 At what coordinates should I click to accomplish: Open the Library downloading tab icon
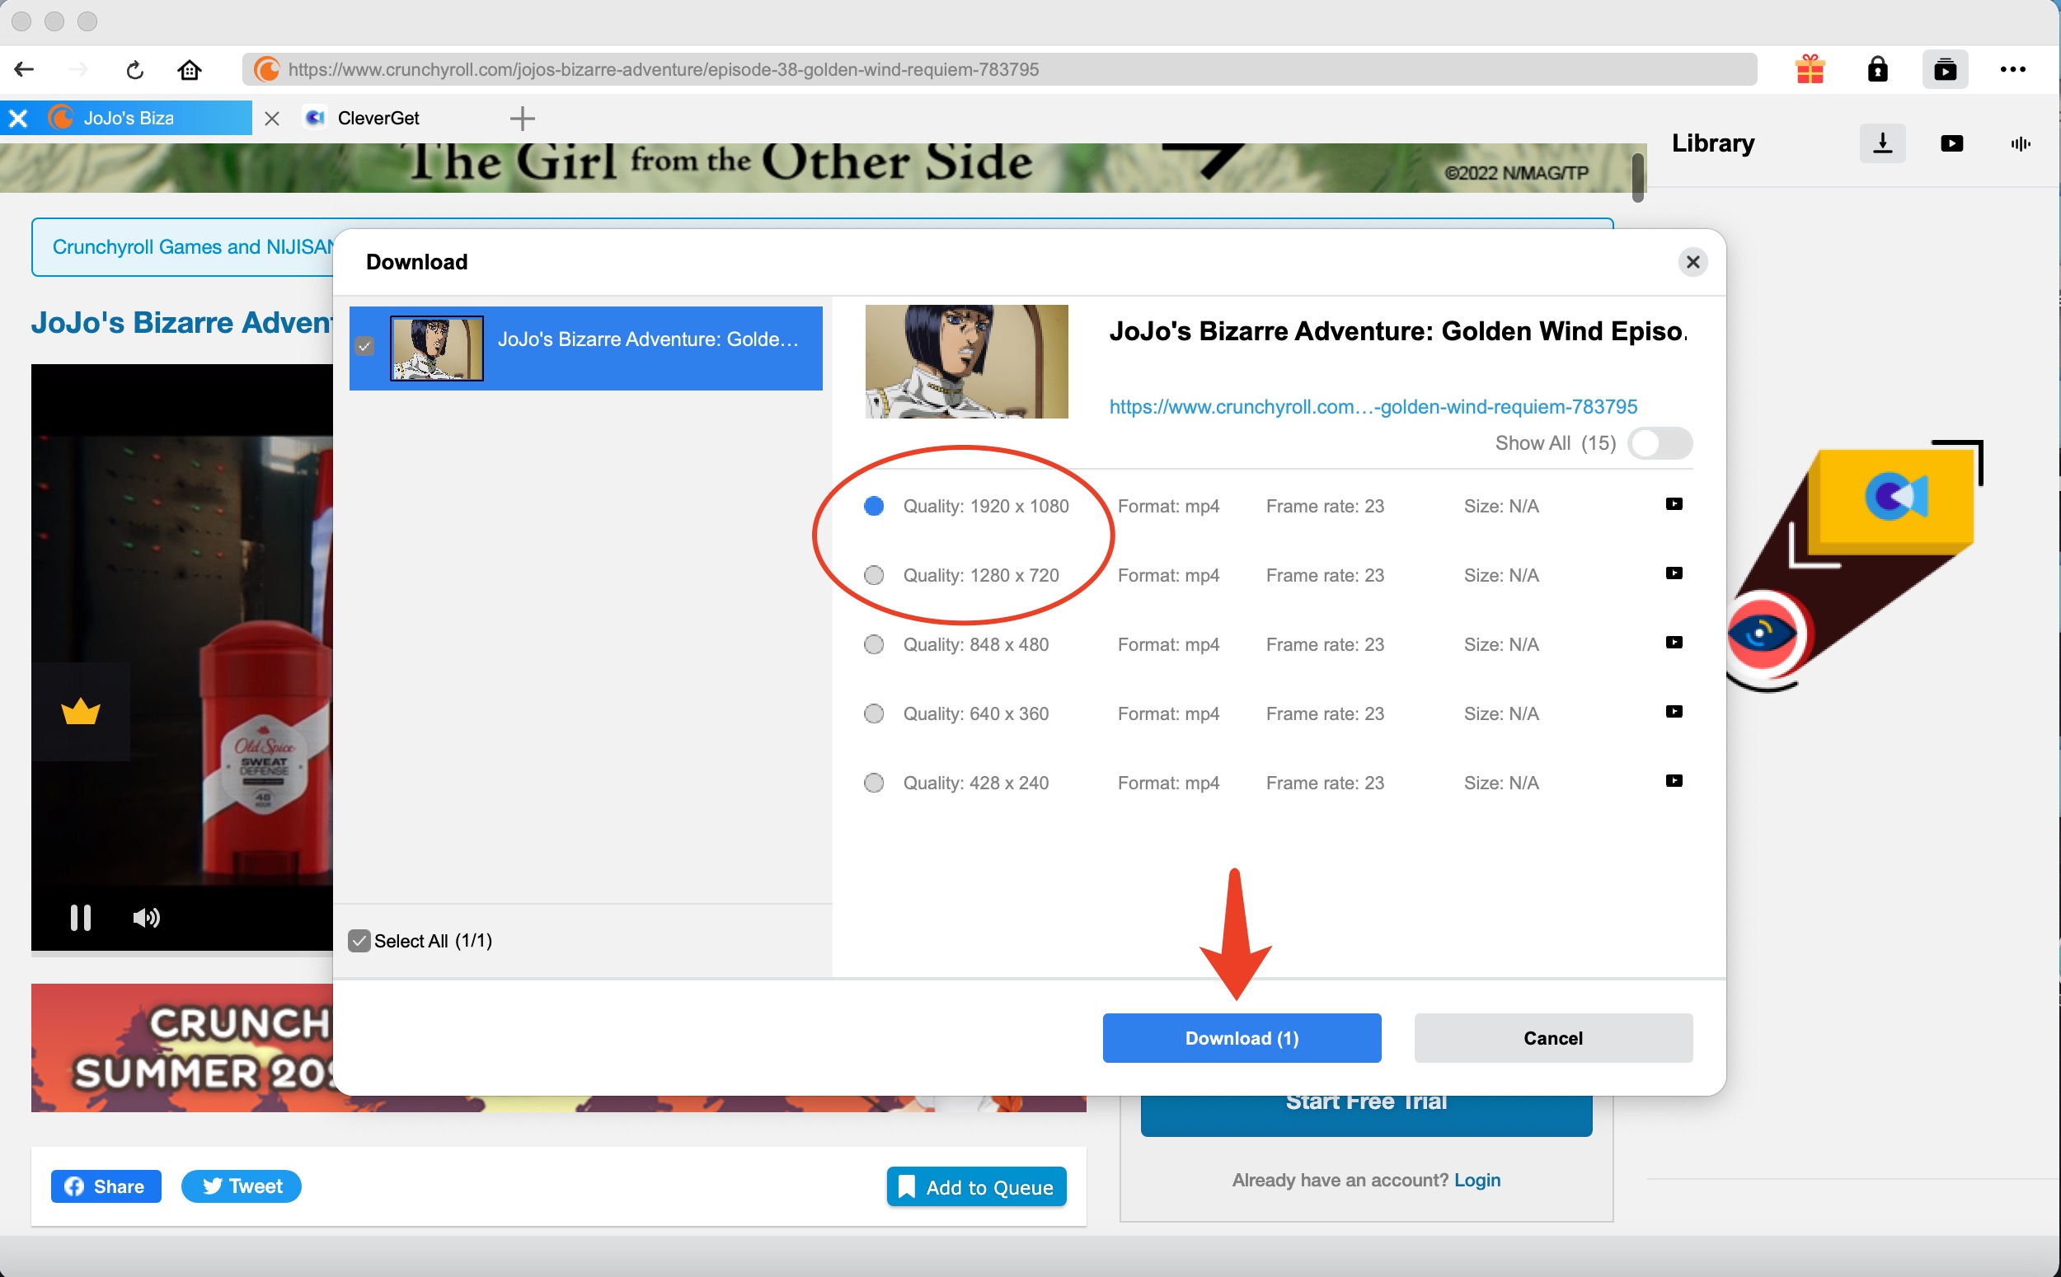click(1882, 143)
